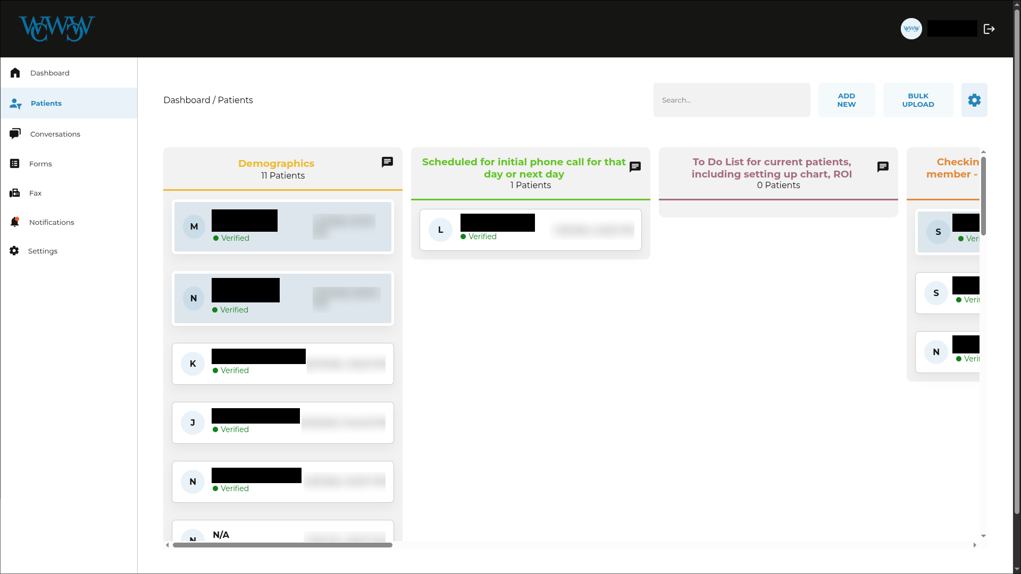Open message icon on Scheduled phone call column
1021x574 pixels.
[x=635, y=167]
